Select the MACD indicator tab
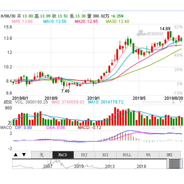 (63, 155)
